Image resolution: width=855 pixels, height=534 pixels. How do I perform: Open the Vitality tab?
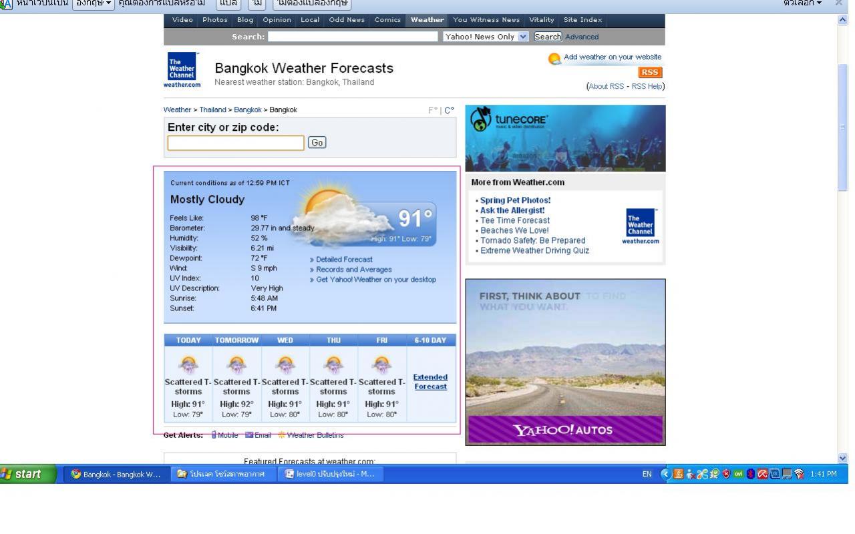[x=542, y=20]
